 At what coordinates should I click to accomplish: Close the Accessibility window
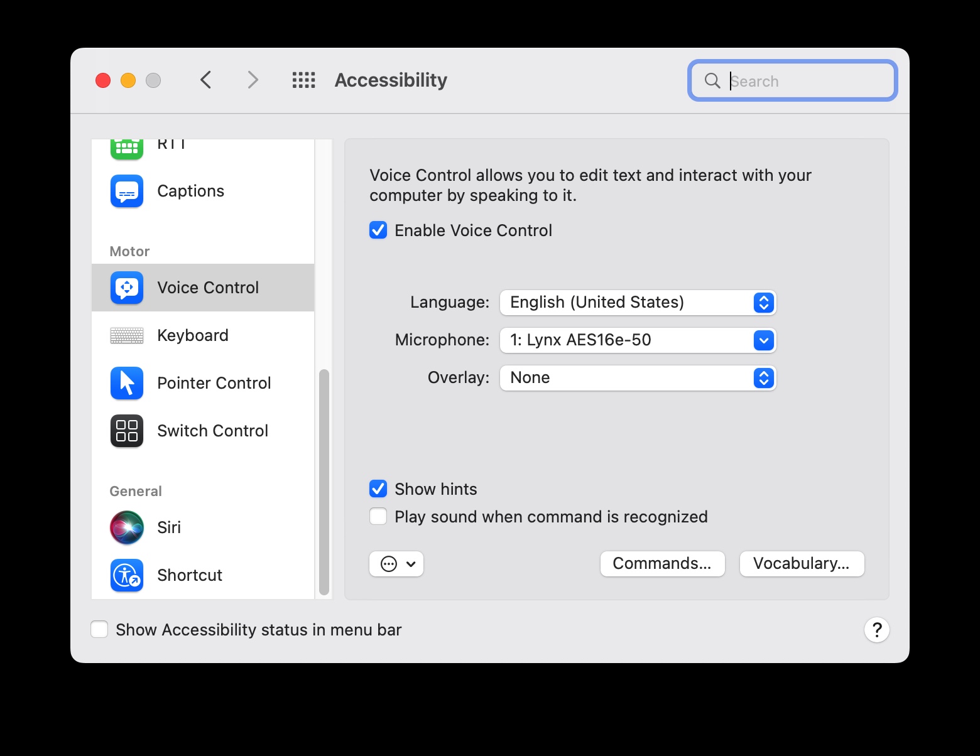coord(103,80)
